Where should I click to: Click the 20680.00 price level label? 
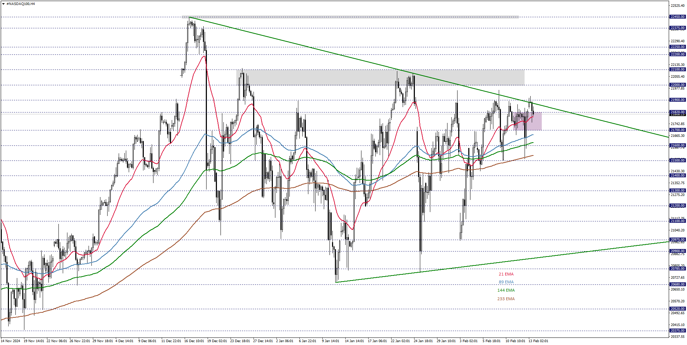click(x=678, y=284)
